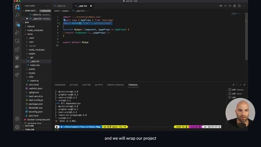Open the Accounts icon
This screenshot has width=261, height=147.
click(x=17, y=119)
